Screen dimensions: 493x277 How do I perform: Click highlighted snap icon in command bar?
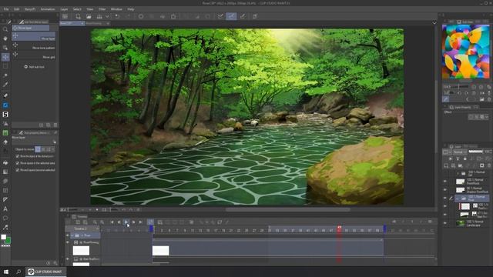pyautogui.click(x=231, y=16)
